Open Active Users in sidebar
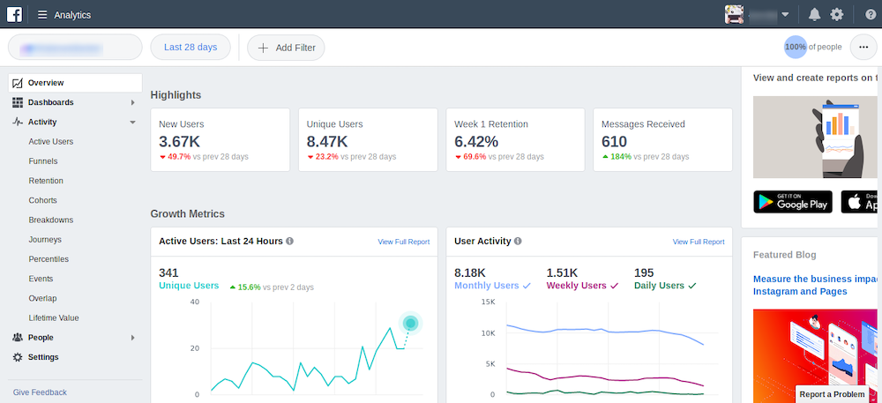The width and height of the screenshot is (882, 403). [51, 142]
